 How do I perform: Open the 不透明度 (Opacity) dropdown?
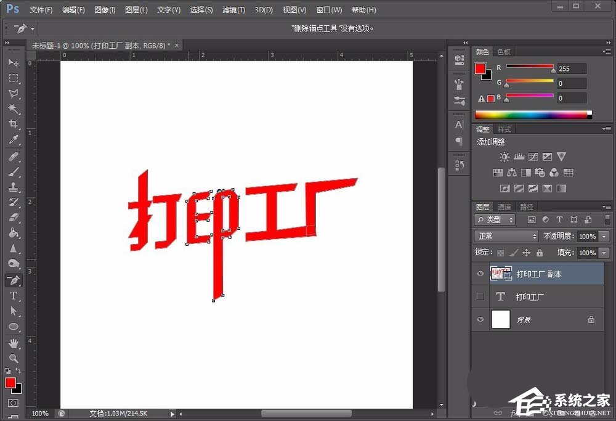(603, 236)
